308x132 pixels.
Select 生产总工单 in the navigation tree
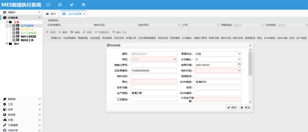(x=27, y=29)
